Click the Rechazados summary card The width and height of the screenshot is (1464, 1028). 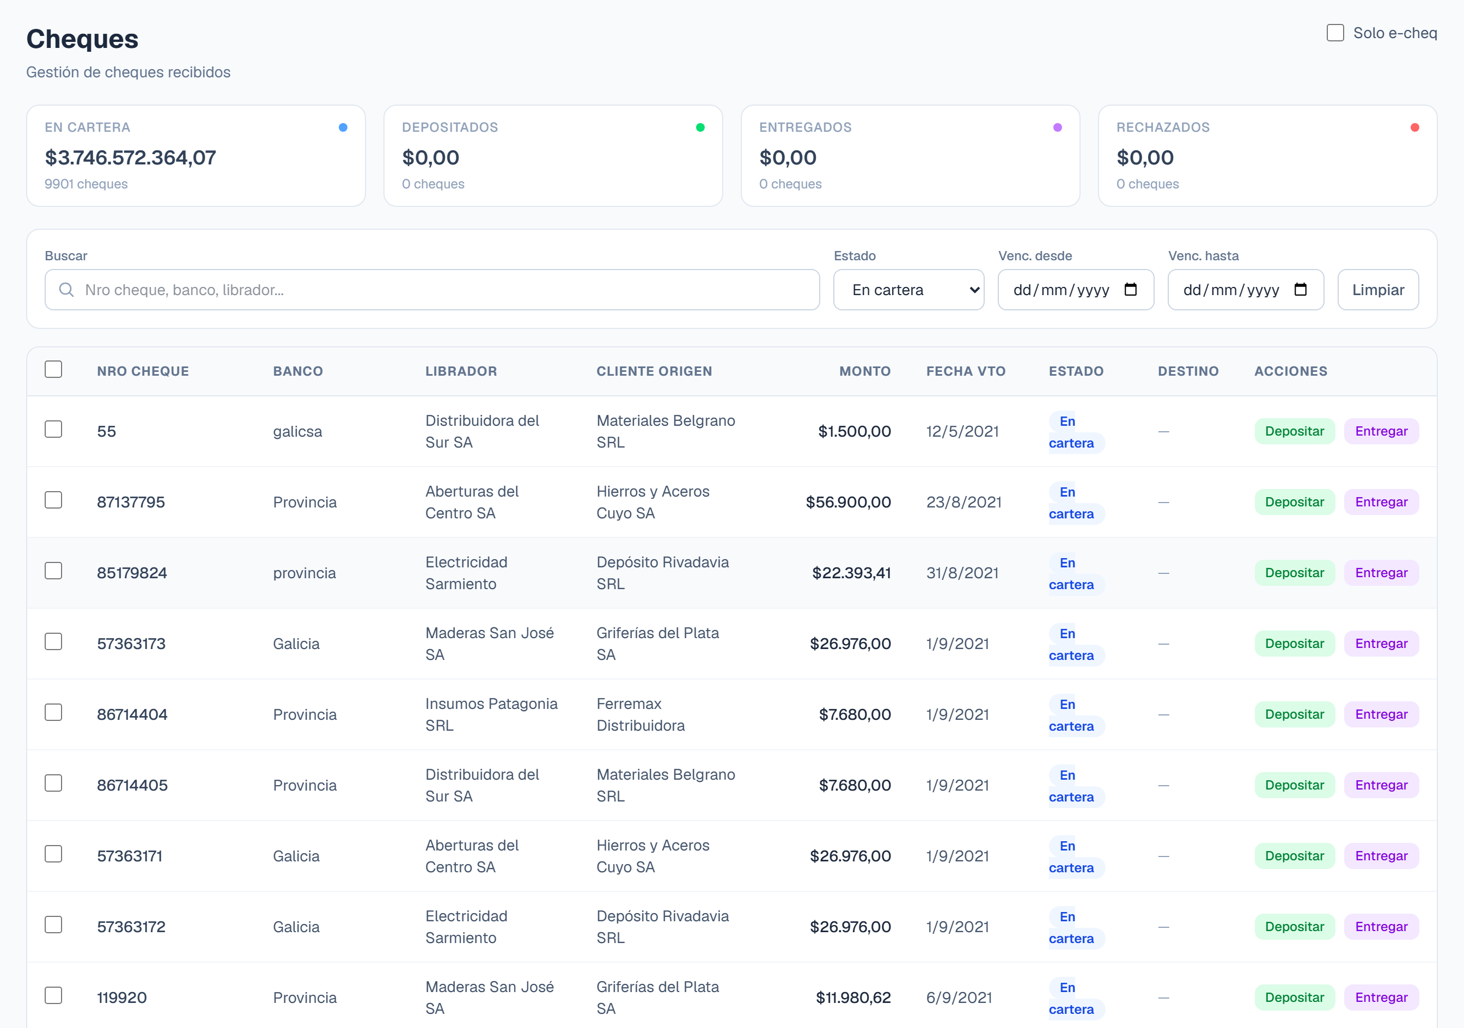click(1267, 156)
